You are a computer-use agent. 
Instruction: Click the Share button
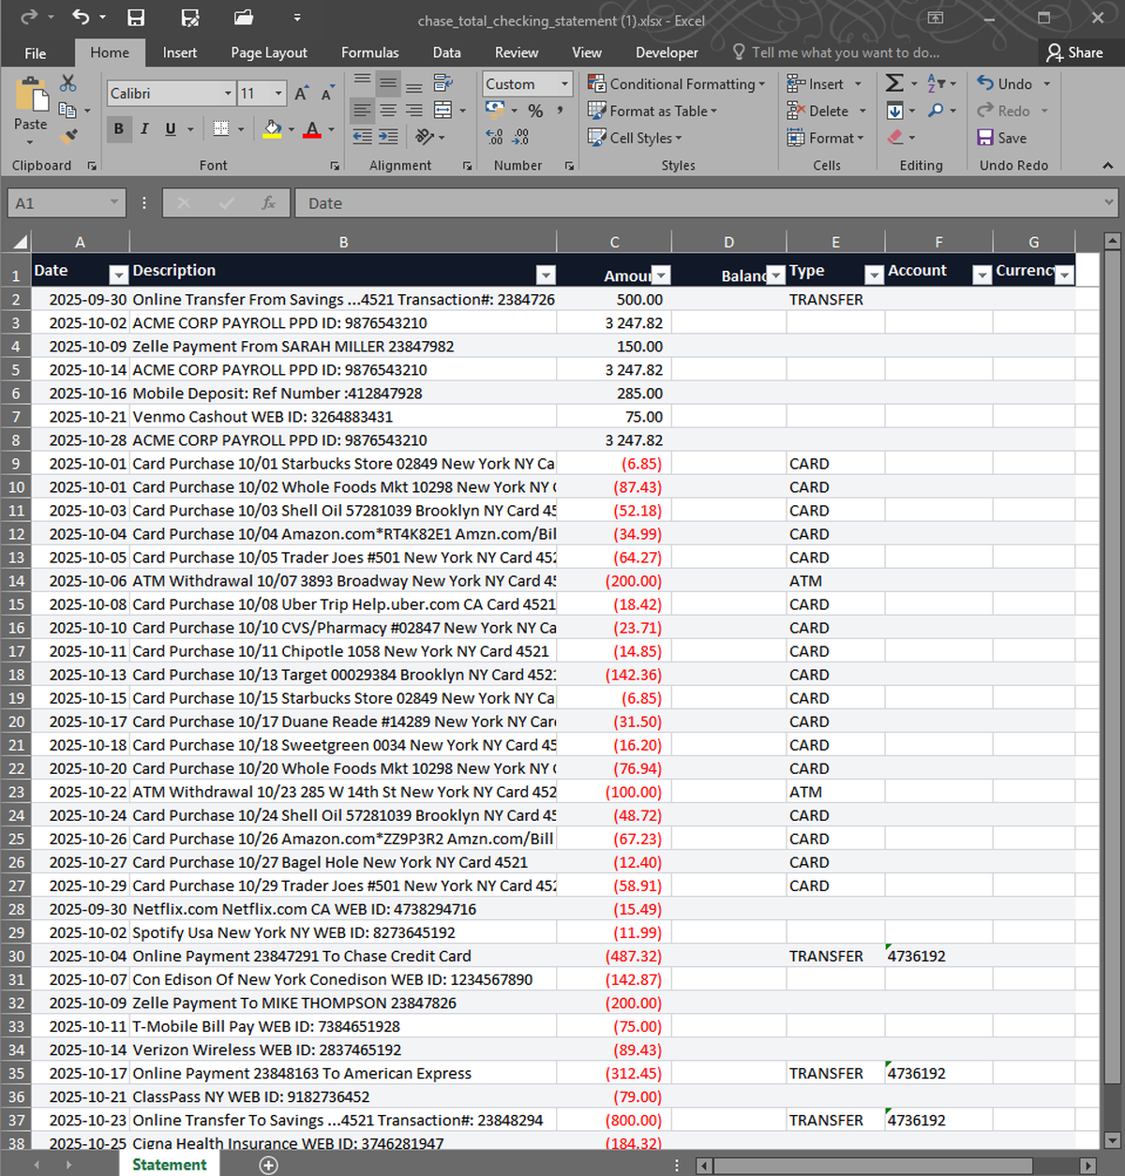pyautogui.click(x=1074, y=52)
